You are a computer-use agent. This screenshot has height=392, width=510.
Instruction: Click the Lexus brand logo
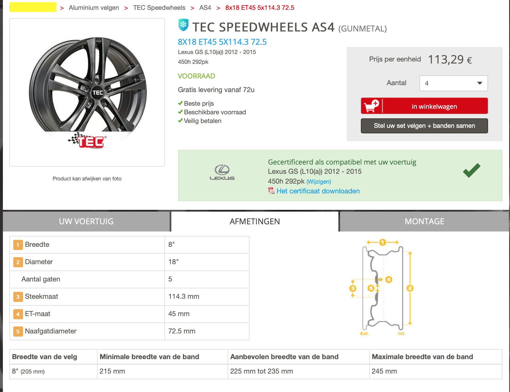pyautogui.click(x=222, y=172)
